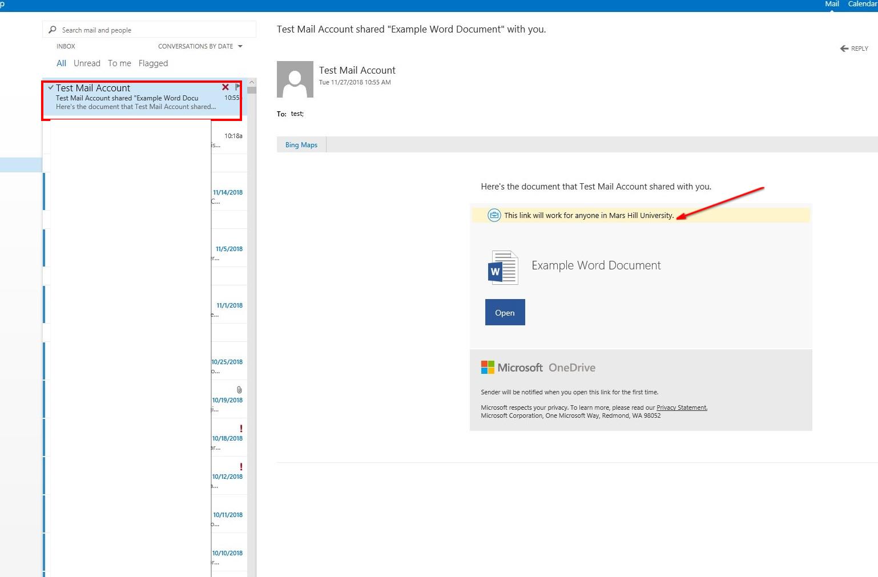This screenshot has height=577, width=878.
Task: Click the Word document icon
Action: click(x=503, y=267)
